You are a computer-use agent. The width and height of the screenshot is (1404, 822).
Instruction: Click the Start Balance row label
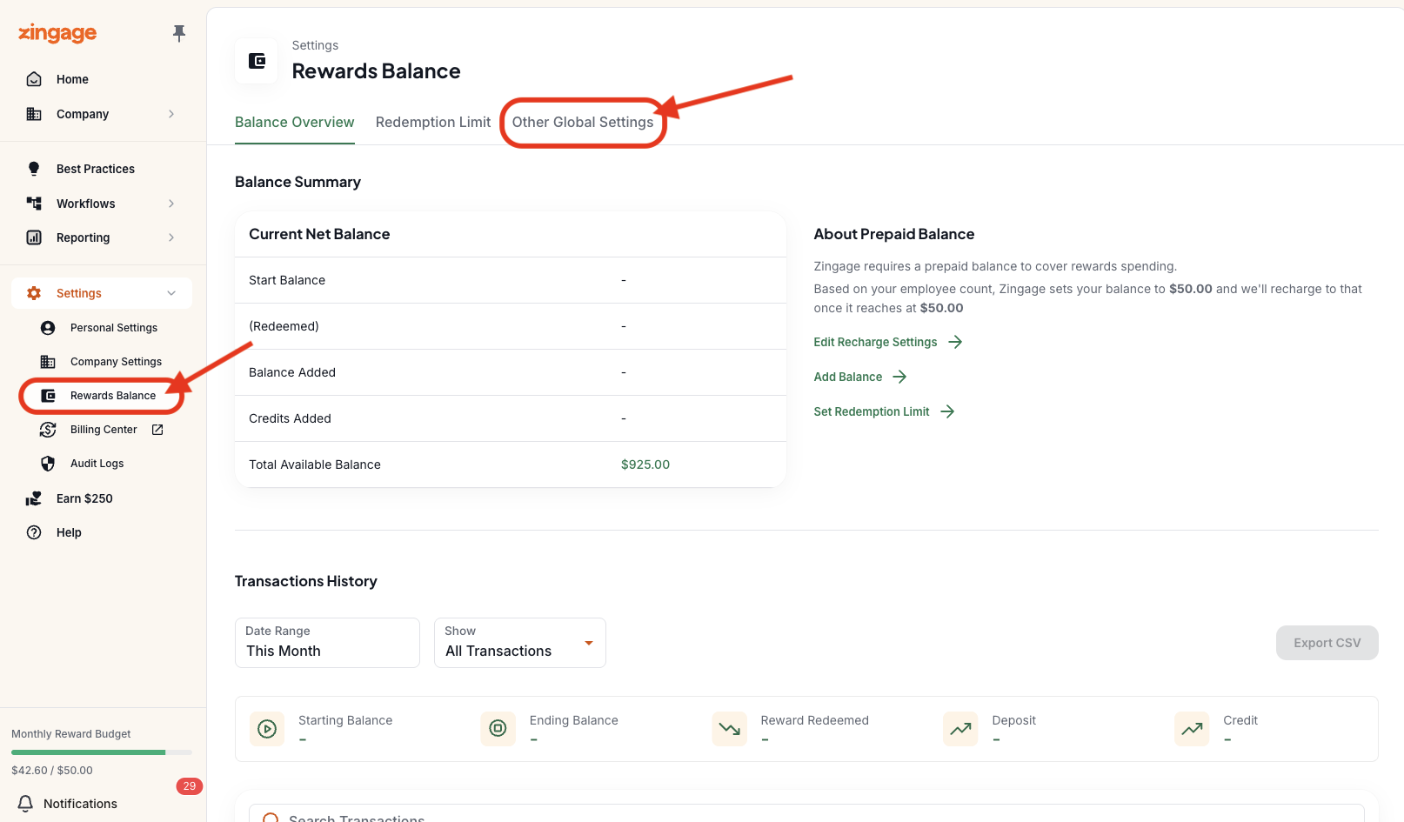(x=287, y=280)
